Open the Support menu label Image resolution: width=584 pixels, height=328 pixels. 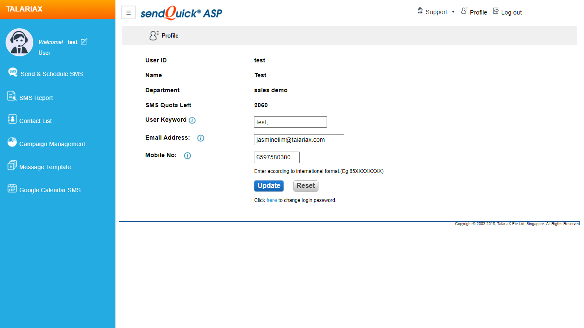pos(437,12)
